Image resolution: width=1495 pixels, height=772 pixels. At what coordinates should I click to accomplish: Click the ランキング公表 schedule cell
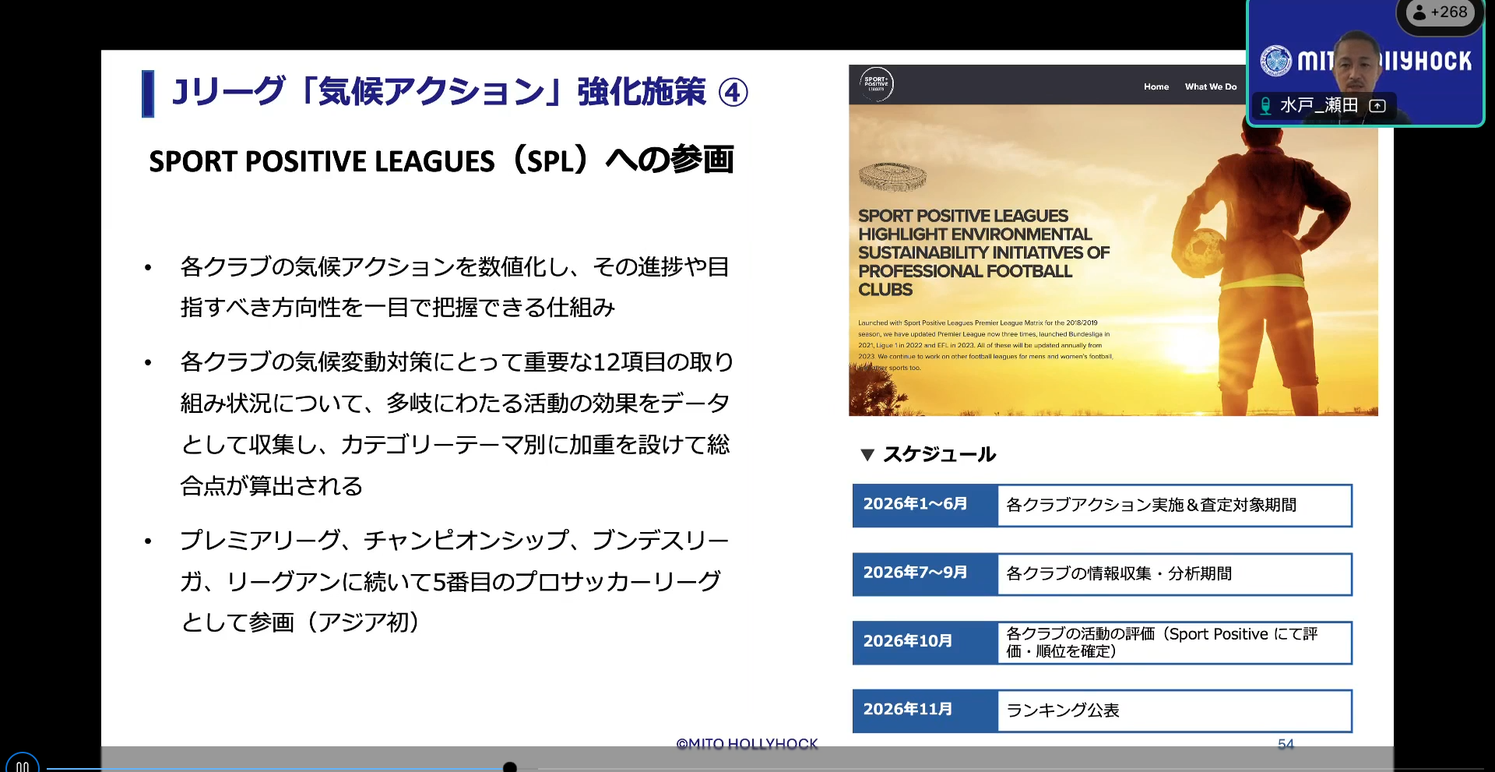pos(1174,710)
